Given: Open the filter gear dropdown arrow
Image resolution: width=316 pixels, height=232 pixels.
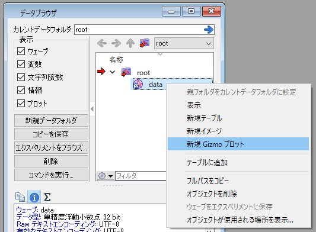Looking at the screenshot, I should pos(110,176).
